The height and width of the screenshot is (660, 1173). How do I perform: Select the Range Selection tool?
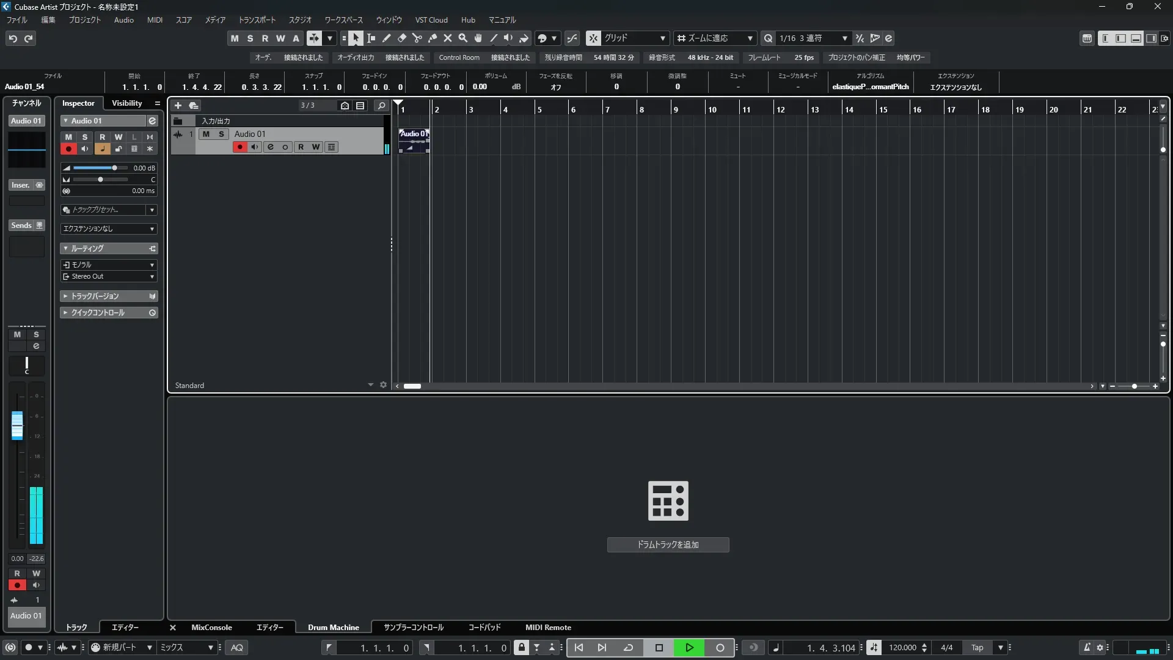(x=371, y=38)
